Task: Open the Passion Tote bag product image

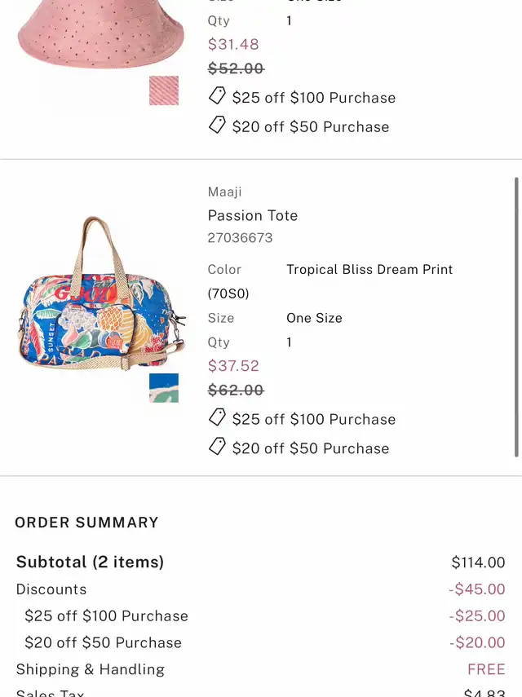Action: click(x=100, y=295)
